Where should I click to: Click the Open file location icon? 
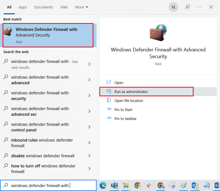pyautogui.click(x=109, y=100)
